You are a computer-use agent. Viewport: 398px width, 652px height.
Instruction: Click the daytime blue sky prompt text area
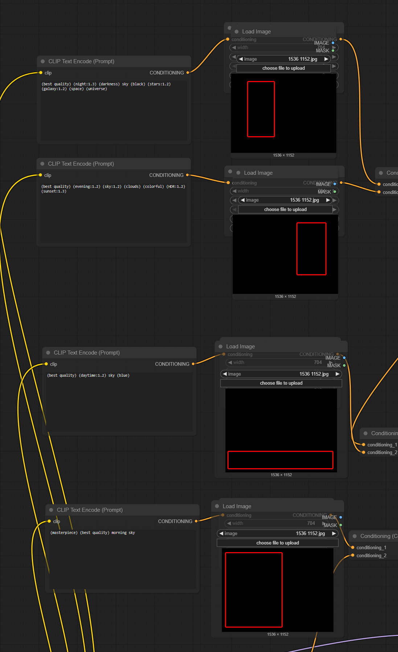[x=119, y=402]
